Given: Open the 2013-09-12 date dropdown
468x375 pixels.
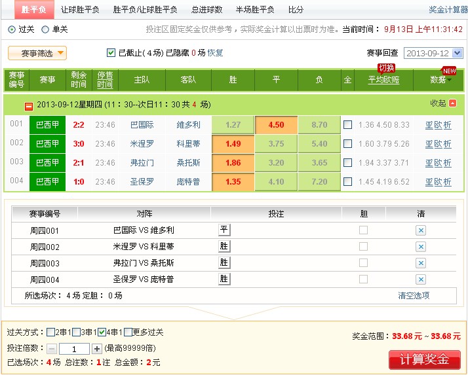Looking at the screenshot, I should coord(433,54).
